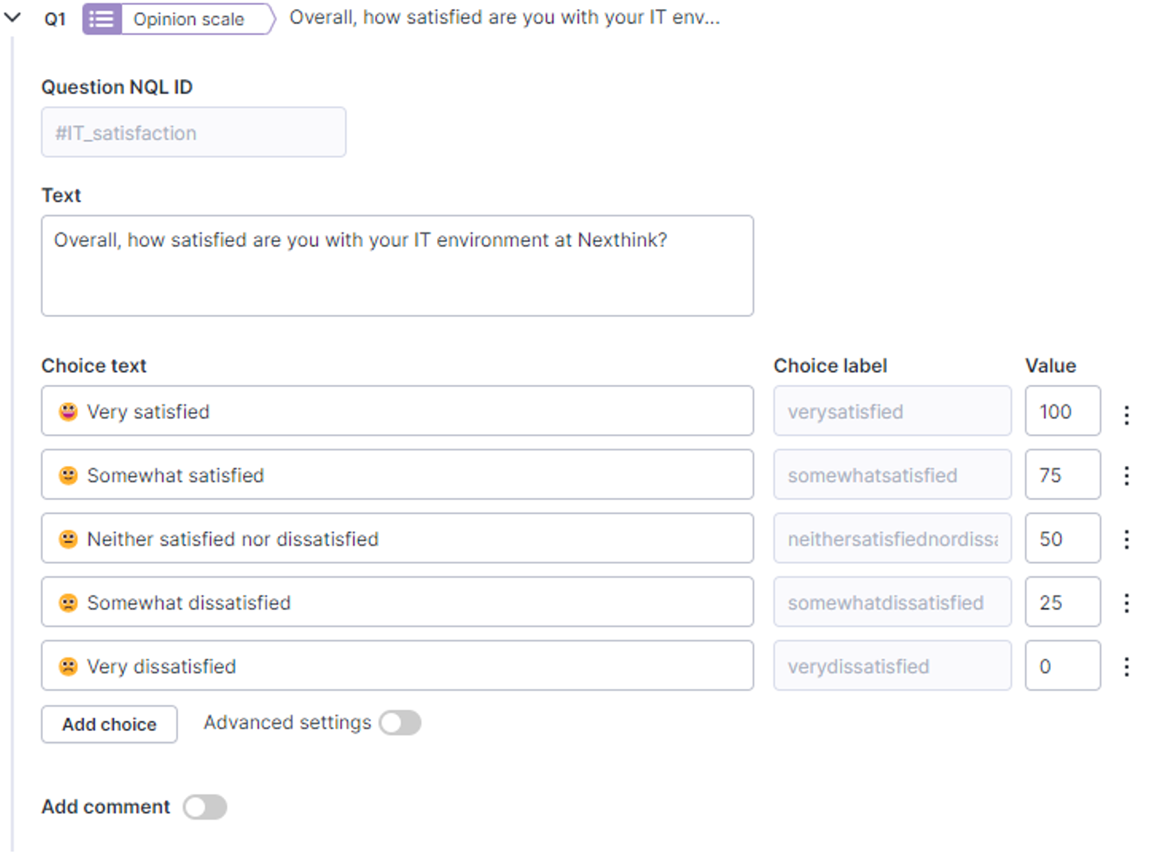Open options menu for Neither satisfied row
The width and height of the screenshot is (1150, 853).
[1126, 540]
